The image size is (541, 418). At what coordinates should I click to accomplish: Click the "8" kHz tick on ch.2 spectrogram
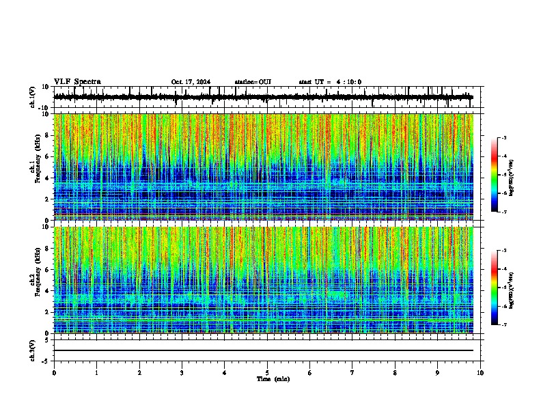[47, 249]
